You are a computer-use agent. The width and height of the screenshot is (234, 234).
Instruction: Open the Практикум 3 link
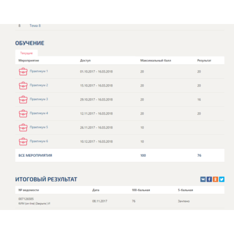click(x=39, y=99)
